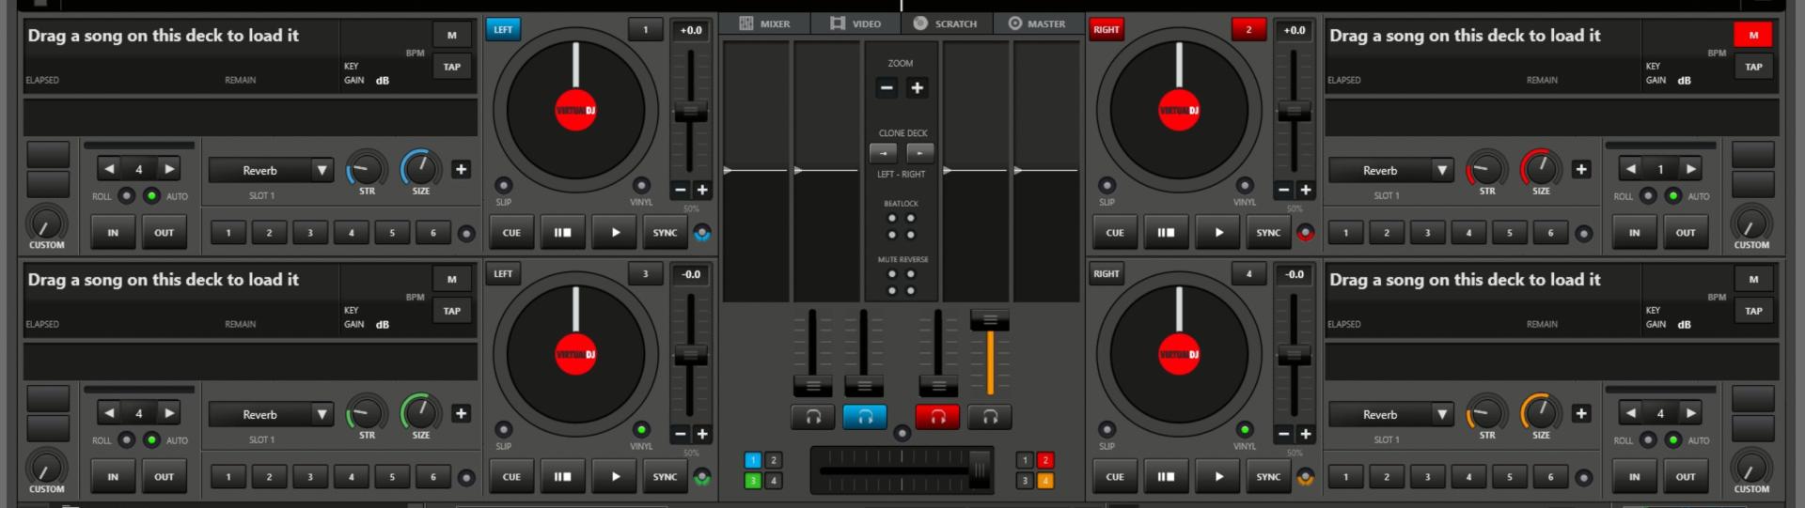This screenshot has width=1805, height=508.
Task: Open the Scratch tab
Action: [x=946, y=23]
